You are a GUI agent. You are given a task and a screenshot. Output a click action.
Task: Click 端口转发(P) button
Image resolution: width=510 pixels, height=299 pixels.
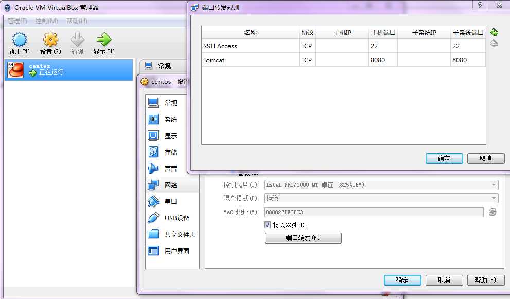(x=303, y=238)
